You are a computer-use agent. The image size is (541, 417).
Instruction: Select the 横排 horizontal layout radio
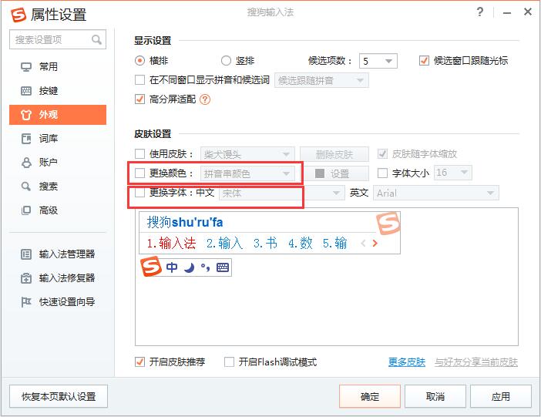click(x=139, y=61)
